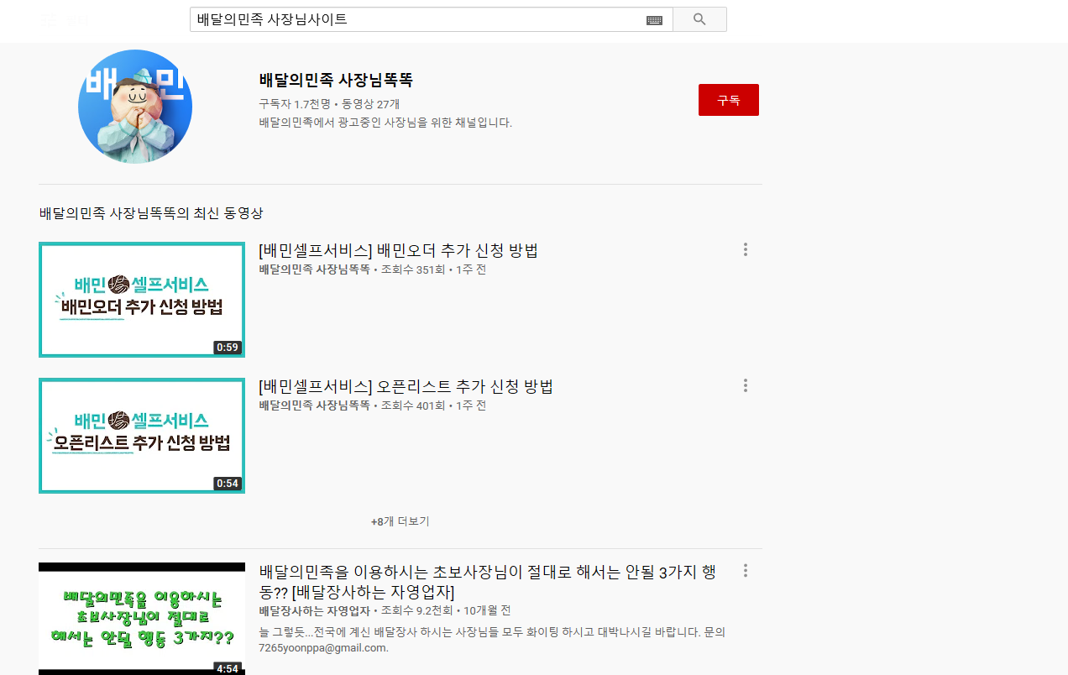Click the 0:59 duration badge

(x=227, y=347)
